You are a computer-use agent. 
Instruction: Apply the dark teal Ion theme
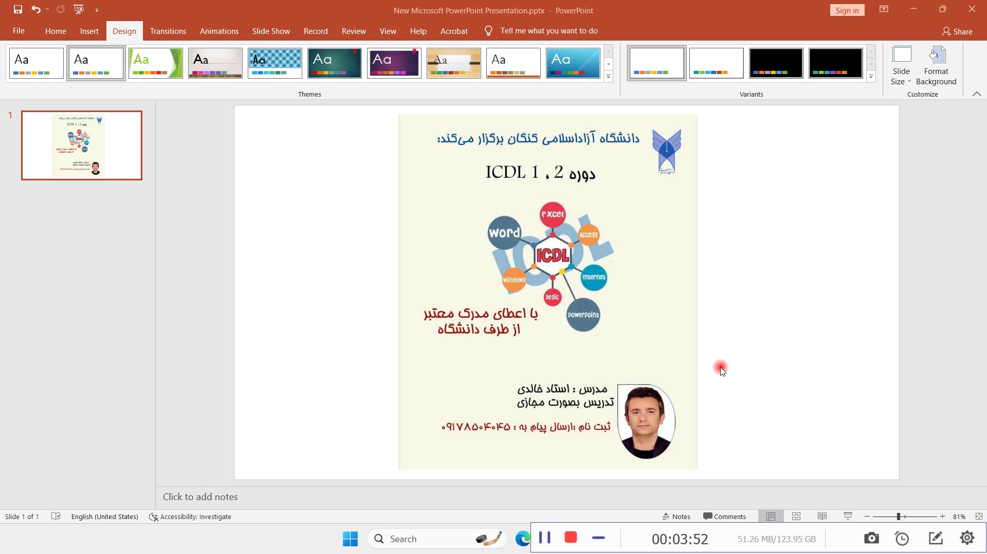pyautogui.click(x=335, y=63)
